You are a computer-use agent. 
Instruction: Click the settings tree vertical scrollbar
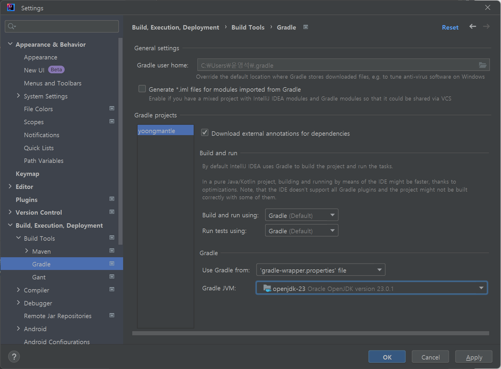coord(120,141)
